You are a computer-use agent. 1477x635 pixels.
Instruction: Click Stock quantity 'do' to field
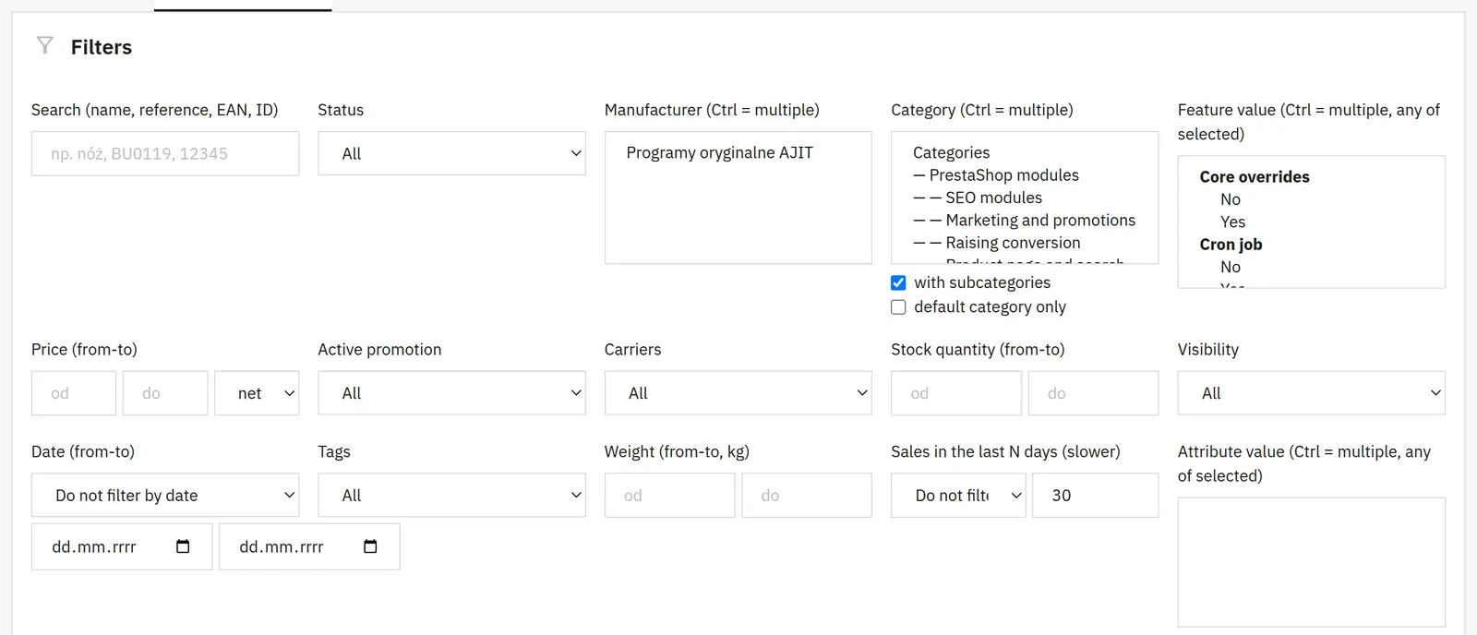(x=1093, y=393)
